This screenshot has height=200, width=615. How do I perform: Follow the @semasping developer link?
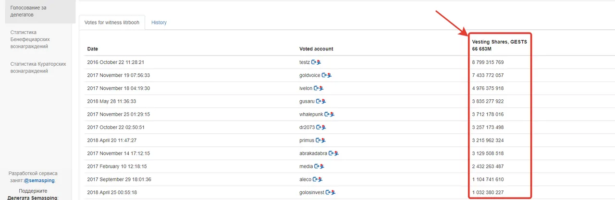39,181
